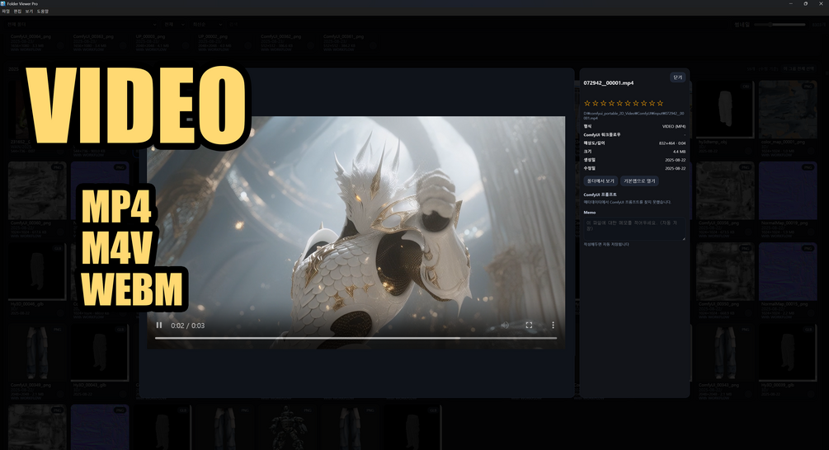Click the 이 그룹 전체 선택 button
This screenshot has width=829, height=450.
(x=798, y=68)
